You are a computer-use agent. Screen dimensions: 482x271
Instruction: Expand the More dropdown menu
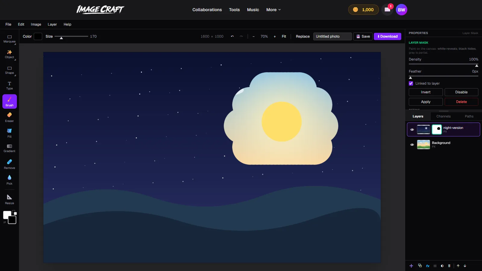tap(274, 10)
